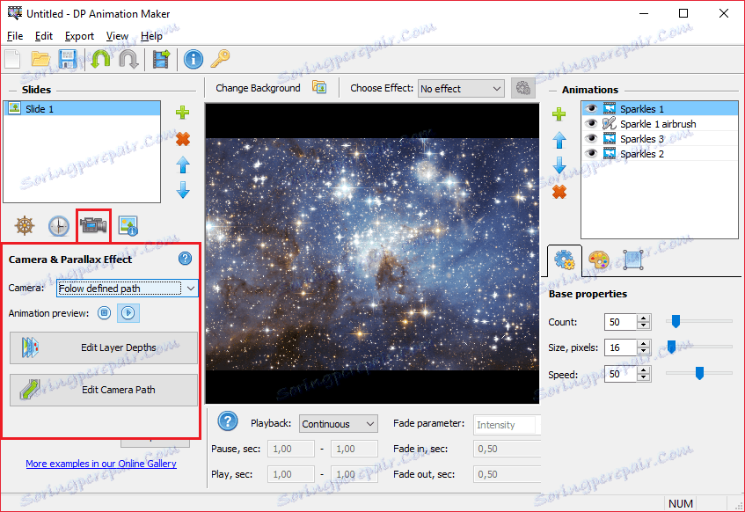Adjust the Size, pixels slider handle
This screenshot has width=745, height=512.
tap(671, 347)
